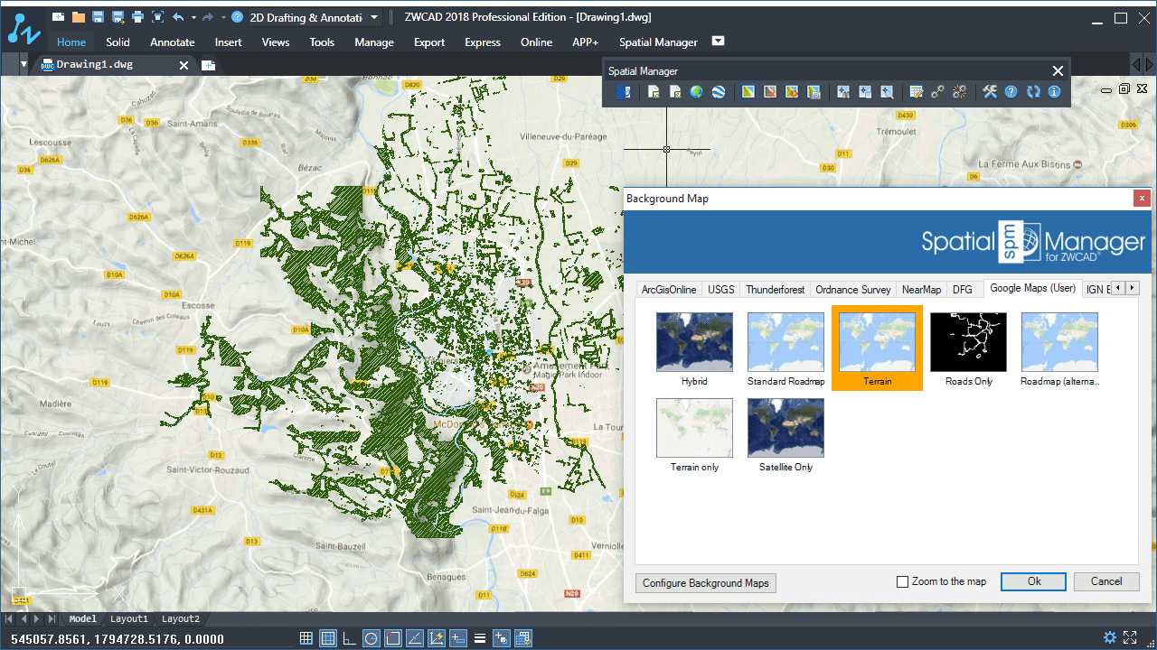
Task: Select the DFG tab
Action: [x=963, y=290]
